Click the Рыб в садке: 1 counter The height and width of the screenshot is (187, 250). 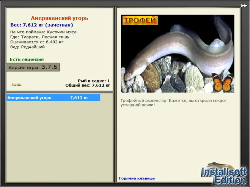tap(94, 81)
